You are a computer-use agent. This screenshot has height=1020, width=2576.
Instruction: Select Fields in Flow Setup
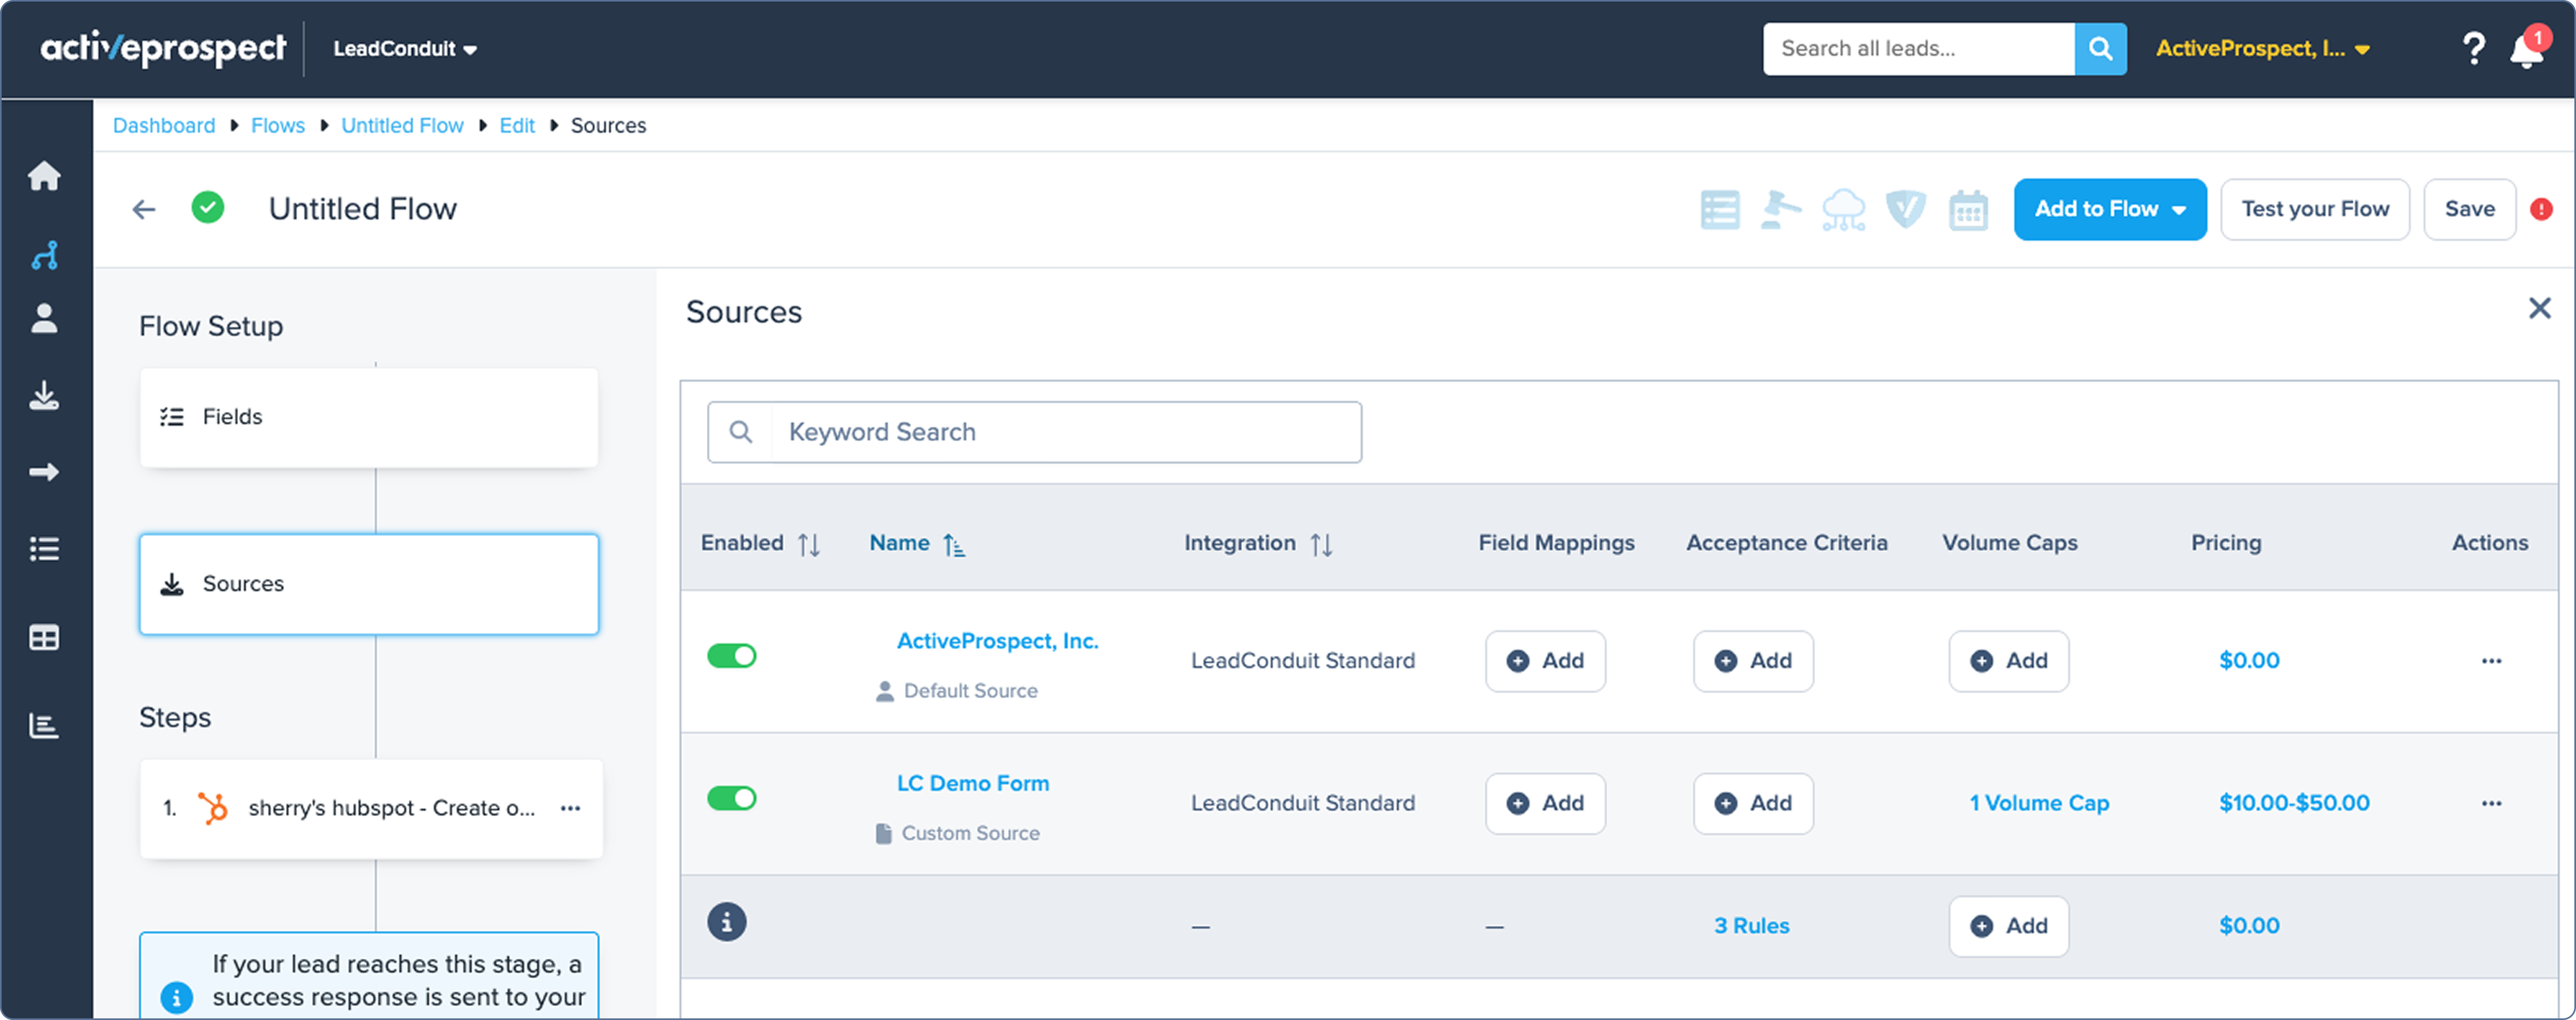pyautogui.click(x=369, y=417)
